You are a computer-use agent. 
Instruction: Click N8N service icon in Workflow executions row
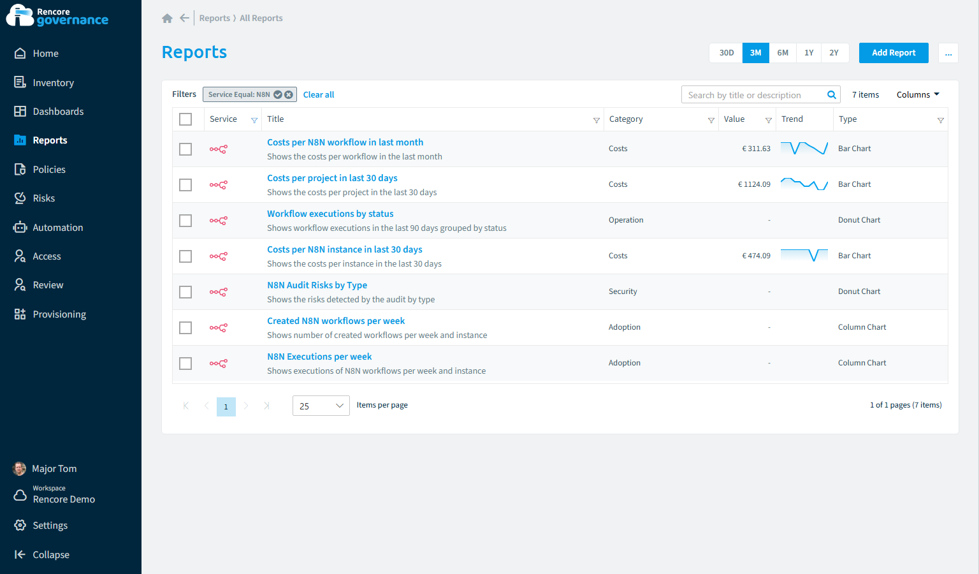point(219,221)
